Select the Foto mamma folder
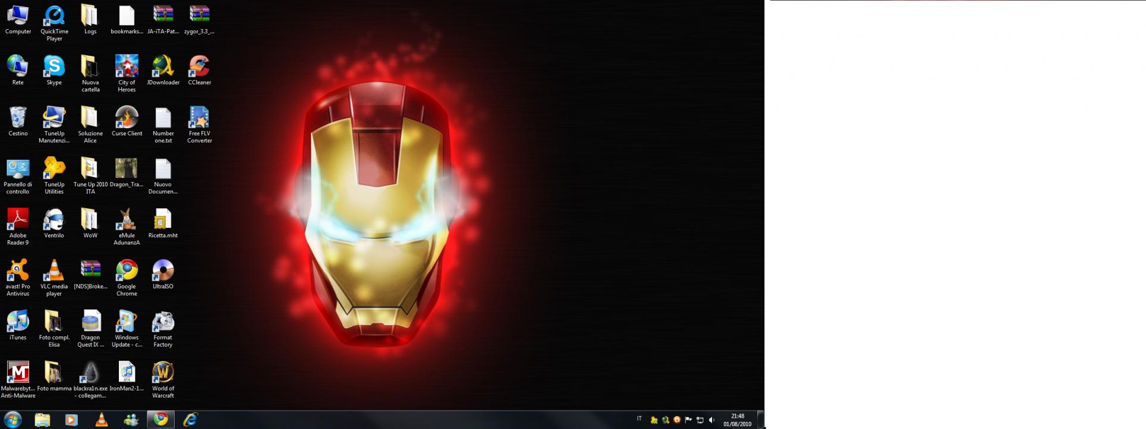The image size is (1146, 429). 54,377
